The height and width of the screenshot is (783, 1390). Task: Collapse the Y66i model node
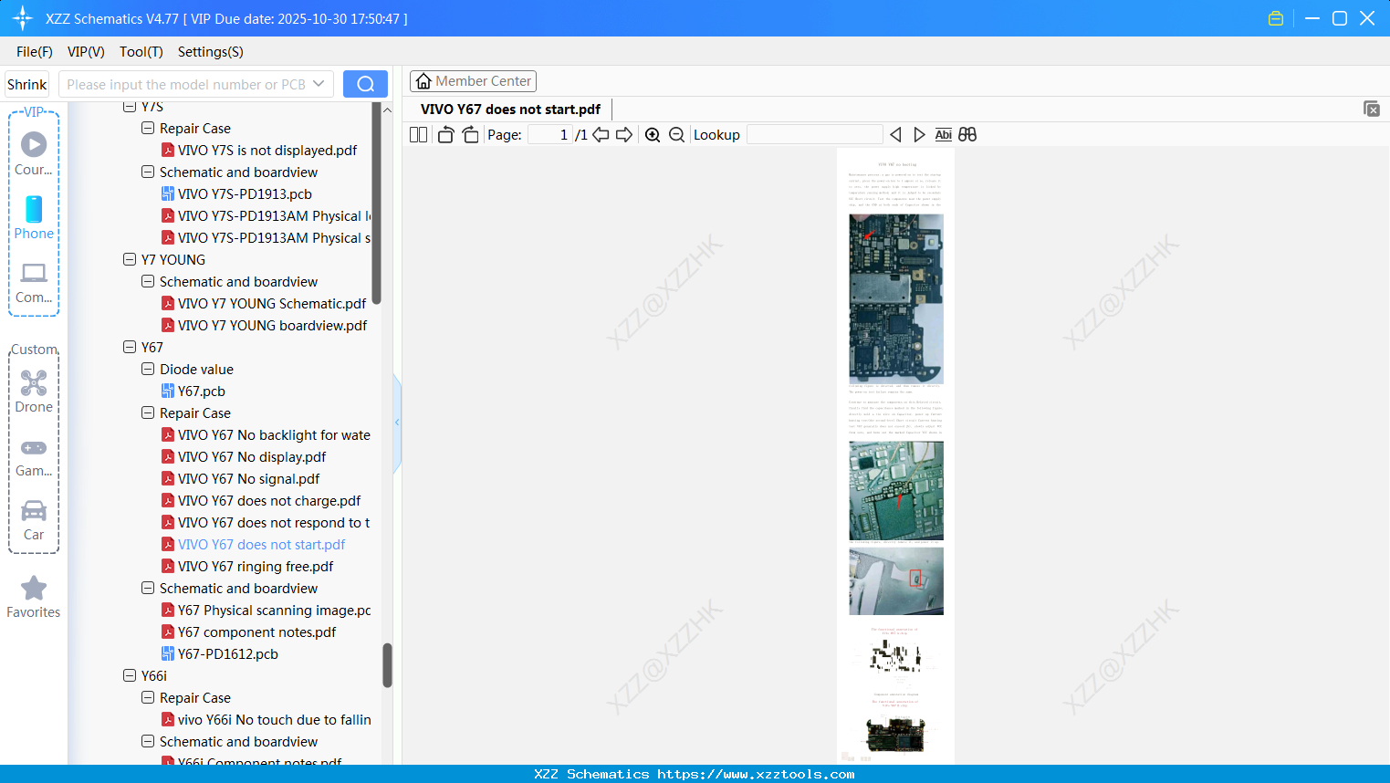pyautogui.click(x=130, y=675)
